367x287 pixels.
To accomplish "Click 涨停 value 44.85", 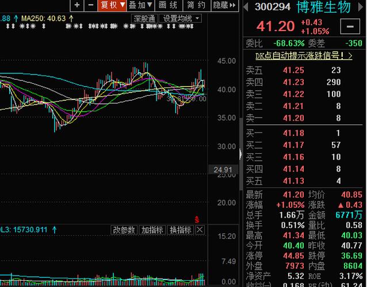I will (293, 255).
